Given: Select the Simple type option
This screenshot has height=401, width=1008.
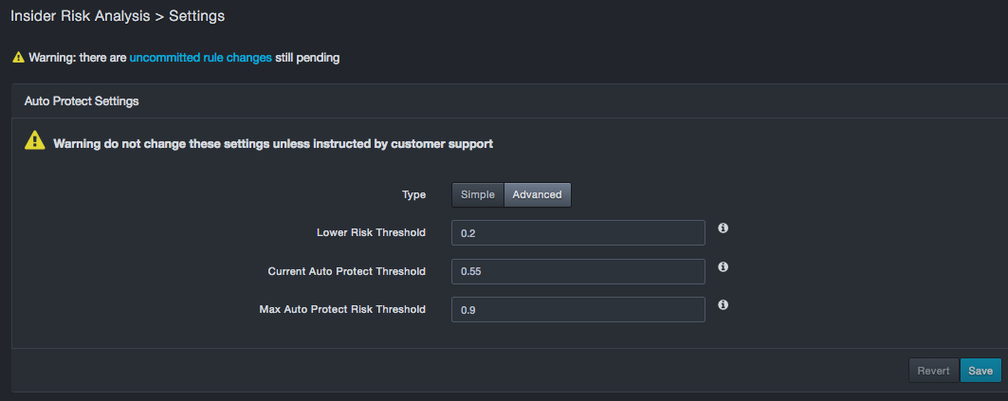Looking at the screenshot, I should [478, 194].
